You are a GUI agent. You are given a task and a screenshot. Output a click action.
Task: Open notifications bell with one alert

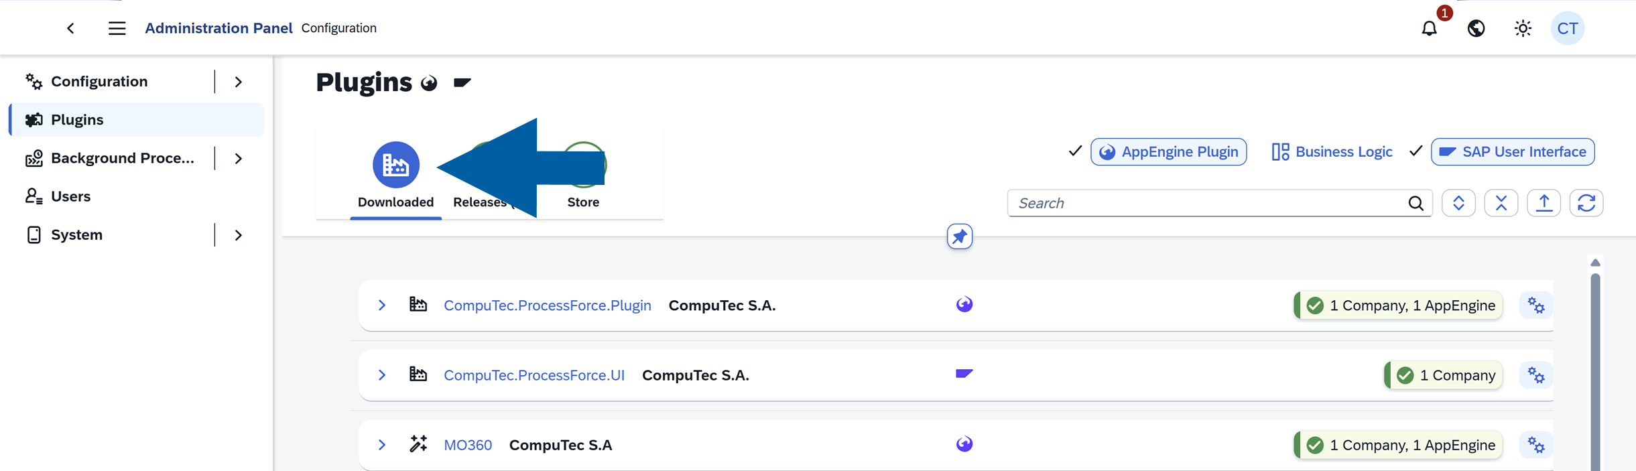coord(1430,28)
